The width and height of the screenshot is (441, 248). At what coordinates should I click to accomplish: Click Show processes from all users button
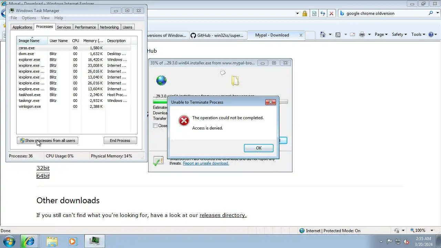click(48, 141)
